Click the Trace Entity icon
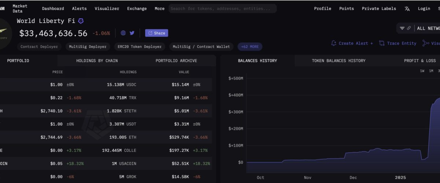This screenshot has width=440, height=183. (382, 43)
